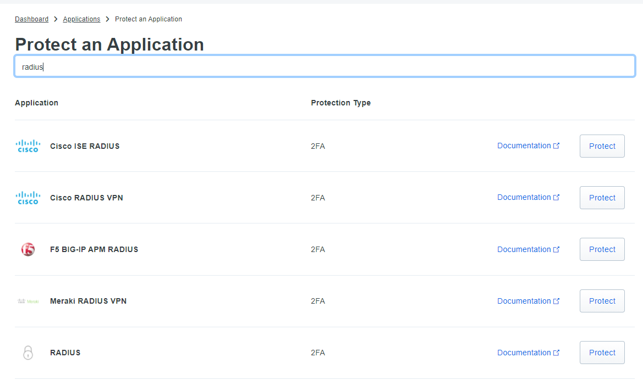Click the F5 logo icon
Screen dimensions: 643x380
pyautogui.click(x=28, y=249)
